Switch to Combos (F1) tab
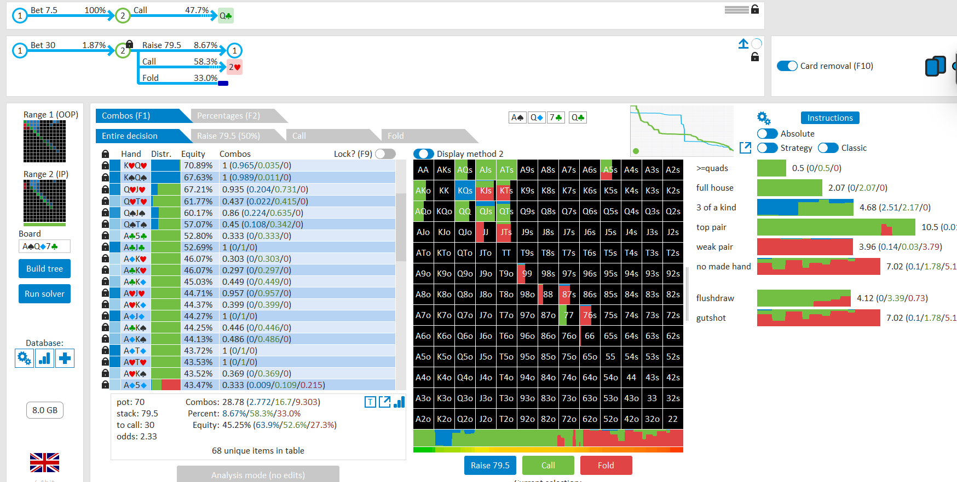The height and width of the screenshot is (482, 957). click(143, 116)
